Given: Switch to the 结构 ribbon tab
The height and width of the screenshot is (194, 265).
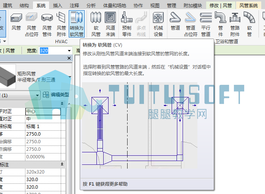Looking at the screenshot, I should [x=24, y=6].
